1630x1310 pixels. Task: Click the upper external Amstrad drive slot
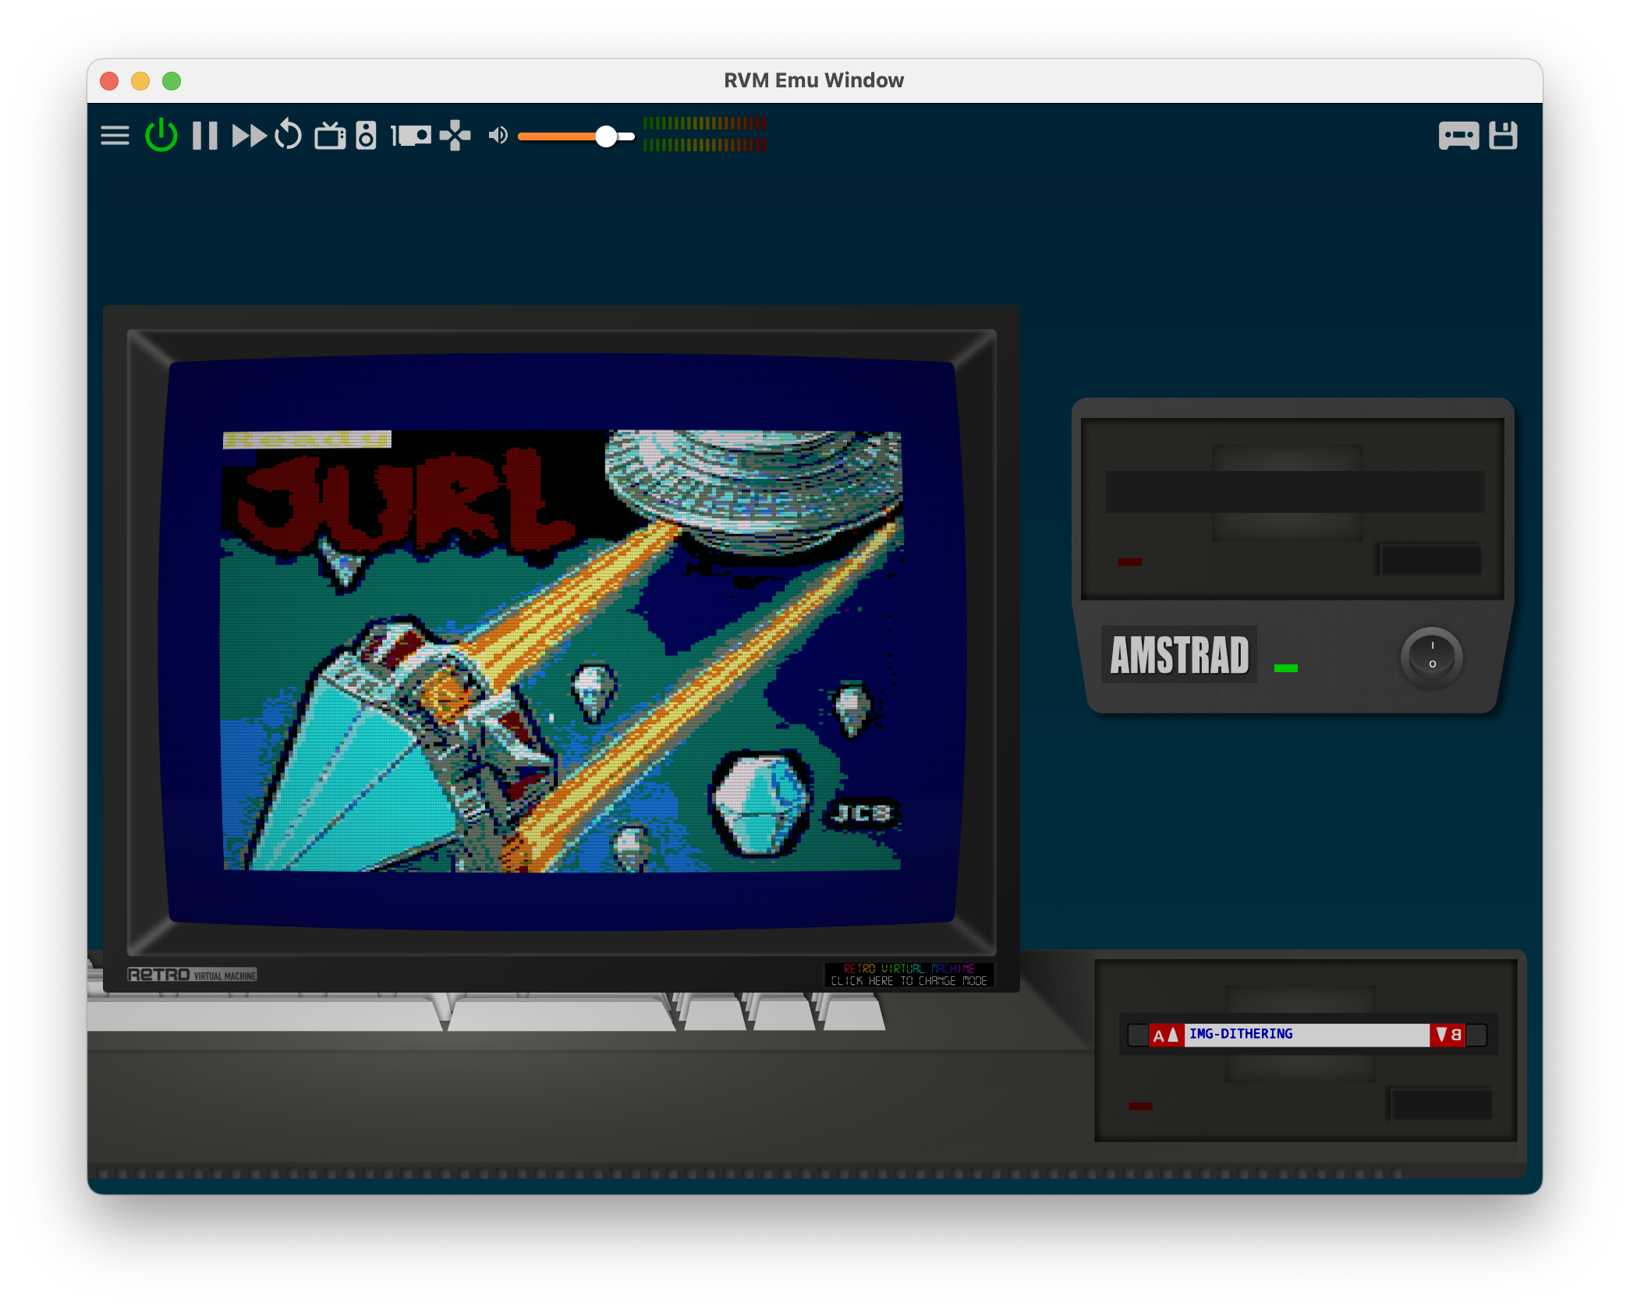point(1295,492)
